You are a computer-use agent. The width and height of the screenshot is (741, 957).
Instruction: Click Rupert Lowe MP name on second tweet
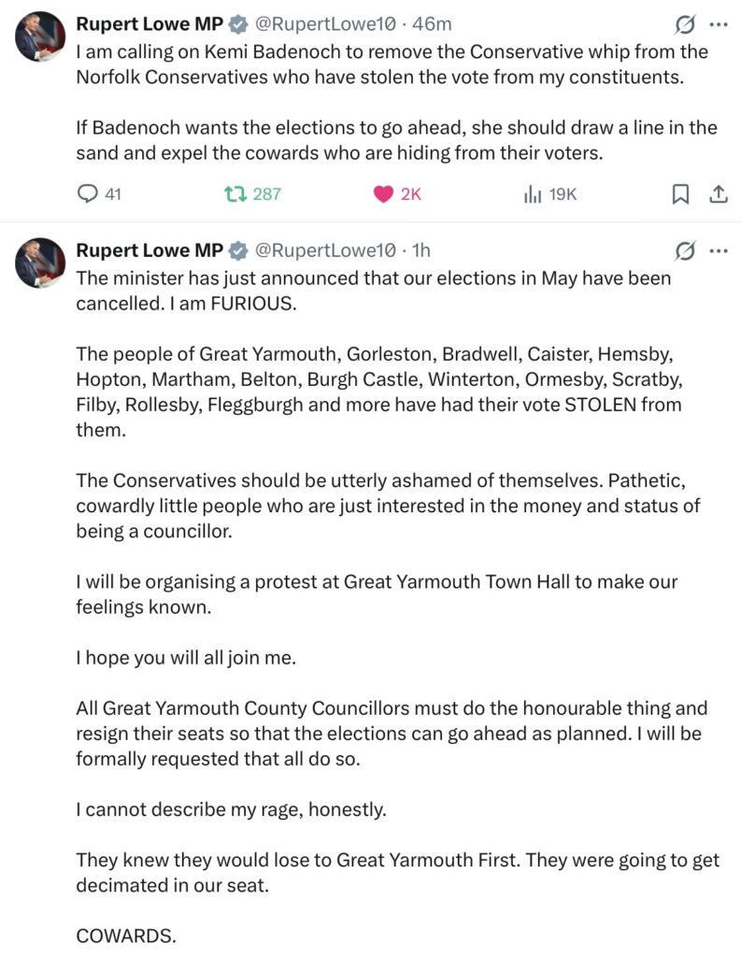(149, 250)
